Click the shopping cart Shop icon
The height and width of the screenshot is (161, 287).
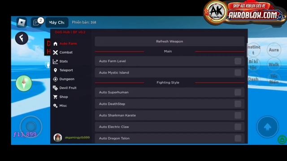(55, 97)
